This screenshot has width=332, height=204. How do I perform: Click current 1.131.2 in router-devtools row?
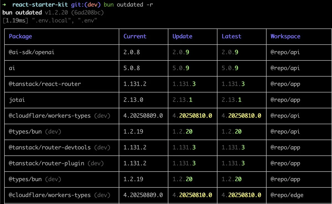tap(135, 147)
